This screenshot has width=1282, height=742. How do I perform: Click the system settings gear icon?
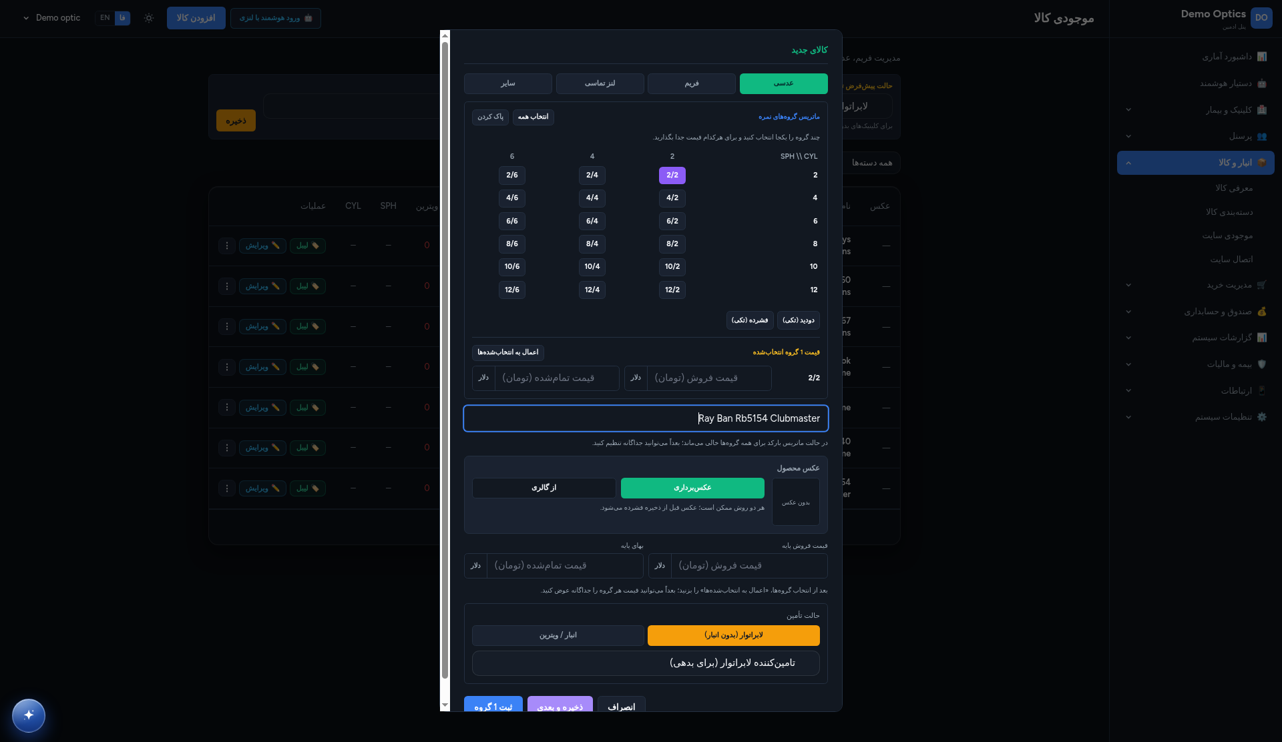click(1261, 417)
